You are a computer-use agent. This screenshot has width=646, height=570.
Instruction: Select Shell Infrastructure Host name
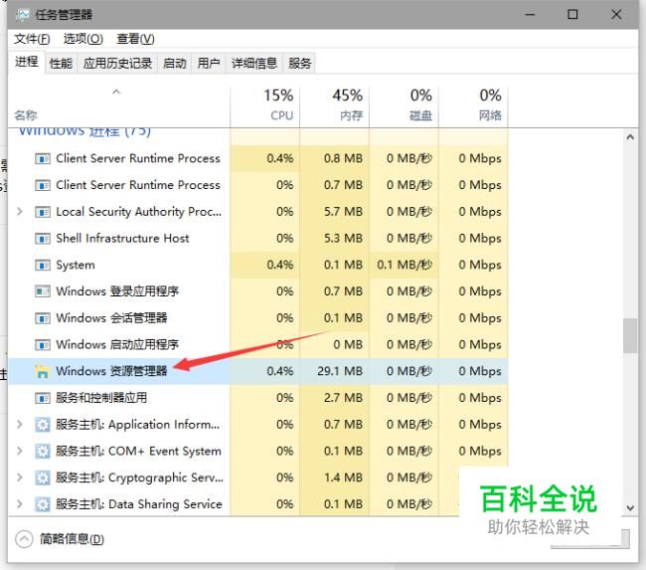(x=122, y=239)
